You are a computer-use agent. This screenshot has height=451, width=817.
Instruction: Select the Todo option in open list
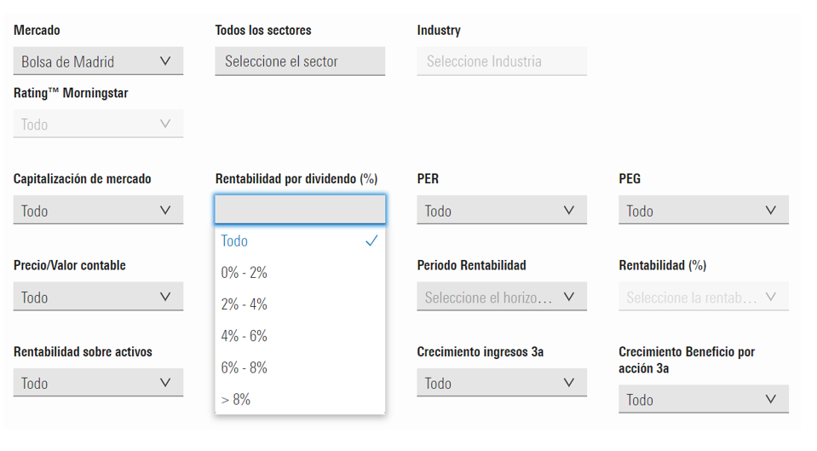click(235, 241)
